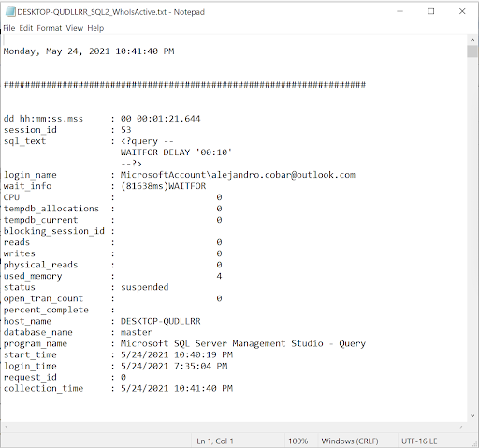Click the horizontal scrollbar track

click(234, 426)
